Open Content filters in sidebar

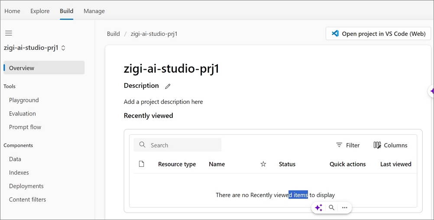(27, 199)
